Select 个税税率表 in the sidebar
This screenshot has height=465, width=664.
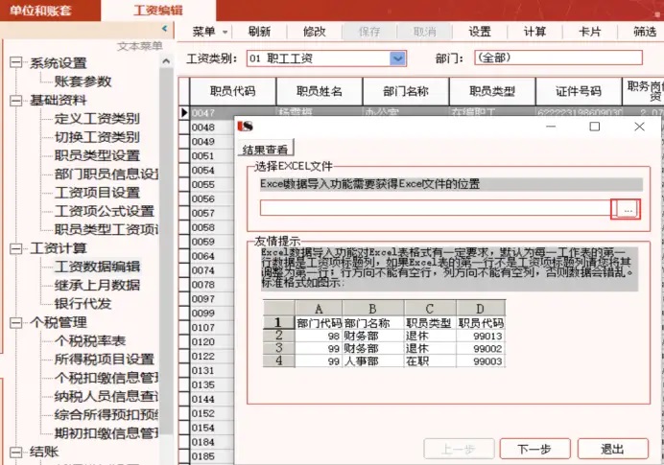(90, 340)
